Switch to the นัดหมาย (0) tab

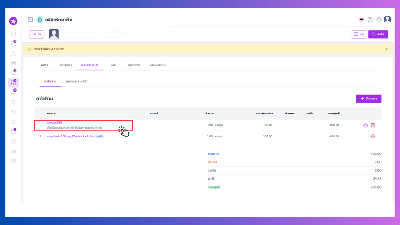[157, 65]
